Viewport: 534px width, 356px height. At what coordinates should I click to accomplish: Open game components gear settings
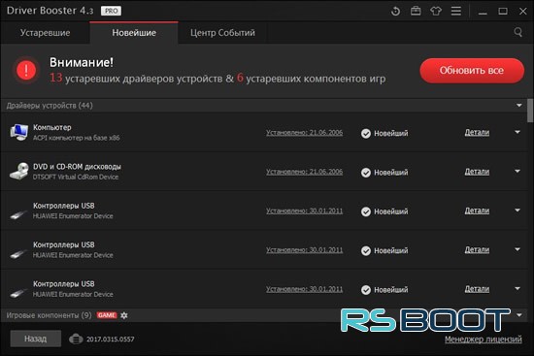124,315
